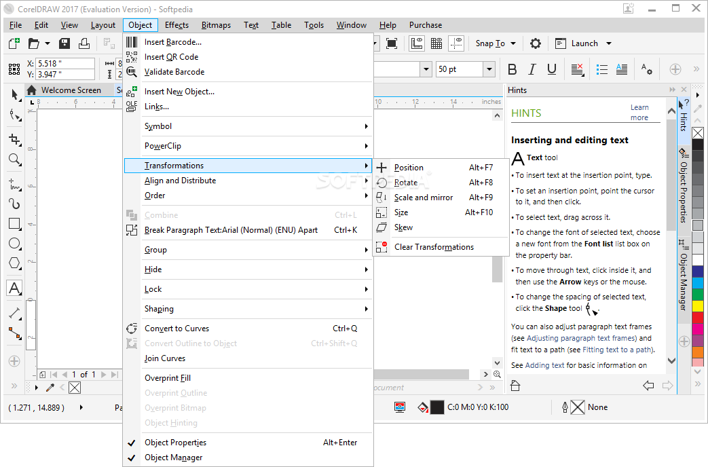Select the Ellipse tool

pyautogui.click(x=15, y=244)
